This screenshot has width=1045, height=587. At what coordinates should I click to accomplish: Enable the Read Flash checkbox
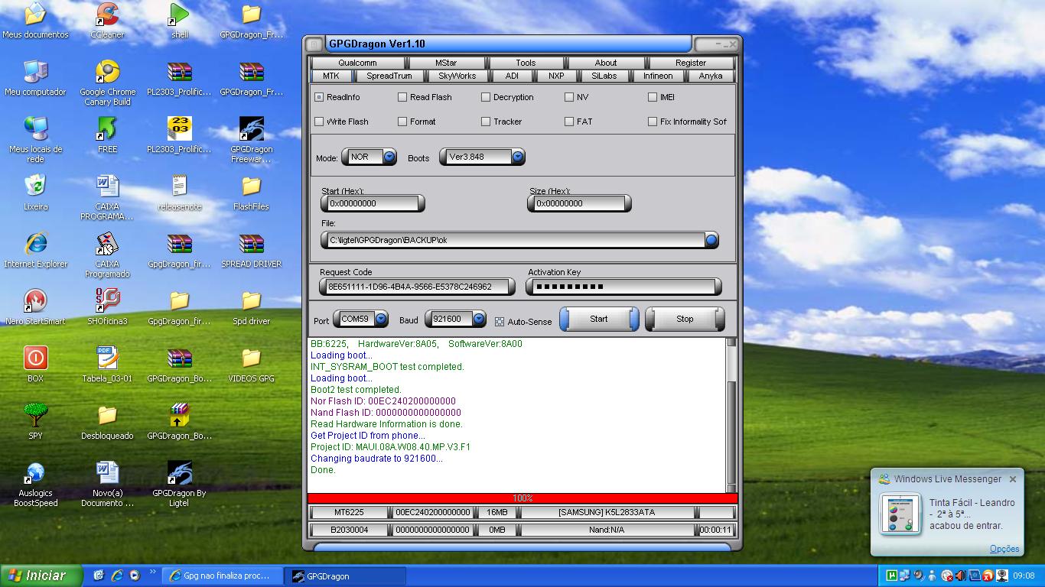[x=402, y=97]
